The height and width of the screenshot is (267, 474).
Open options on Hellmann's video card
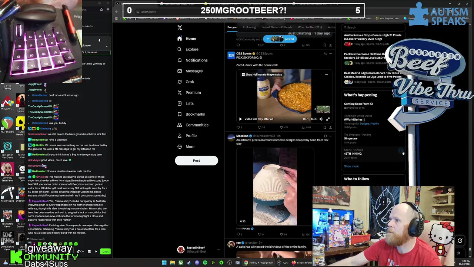[x=326, y=75]
